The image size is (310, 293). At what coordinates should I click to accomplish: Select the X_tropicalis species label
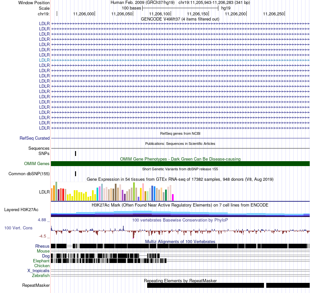(x=39, y=271)
